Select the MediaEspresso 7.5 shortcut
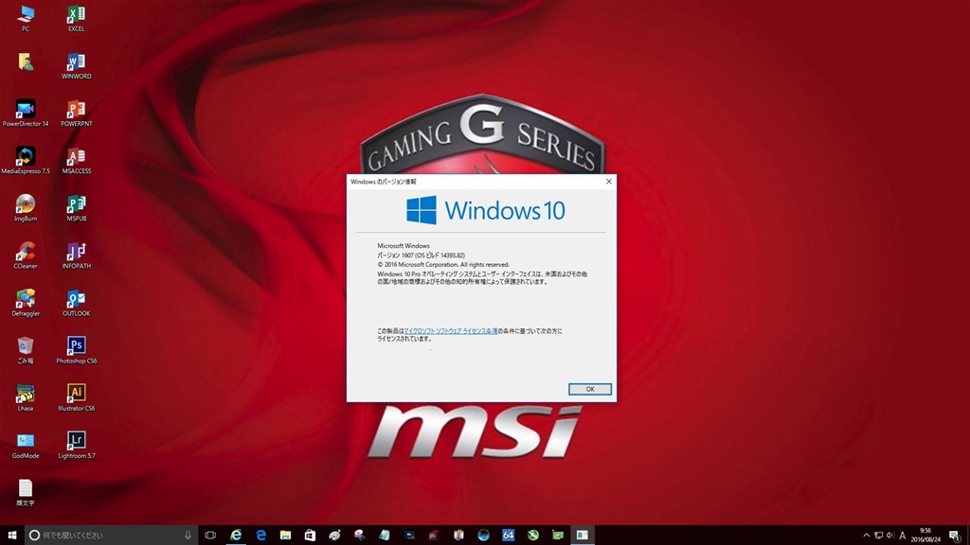This screenshot has height=545, width=970. (x=26, y=161)
